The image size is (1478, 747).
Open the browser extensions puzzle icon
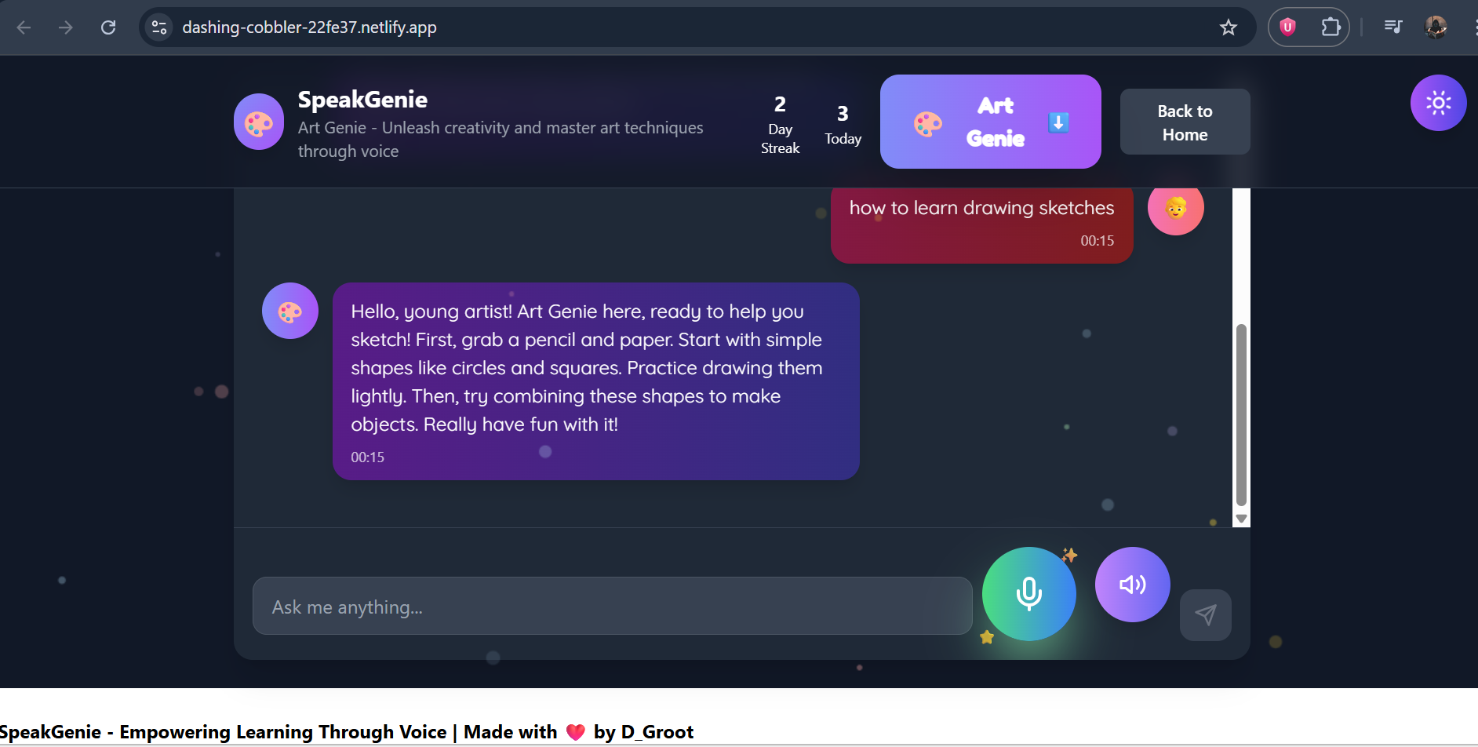[1331, 27]
